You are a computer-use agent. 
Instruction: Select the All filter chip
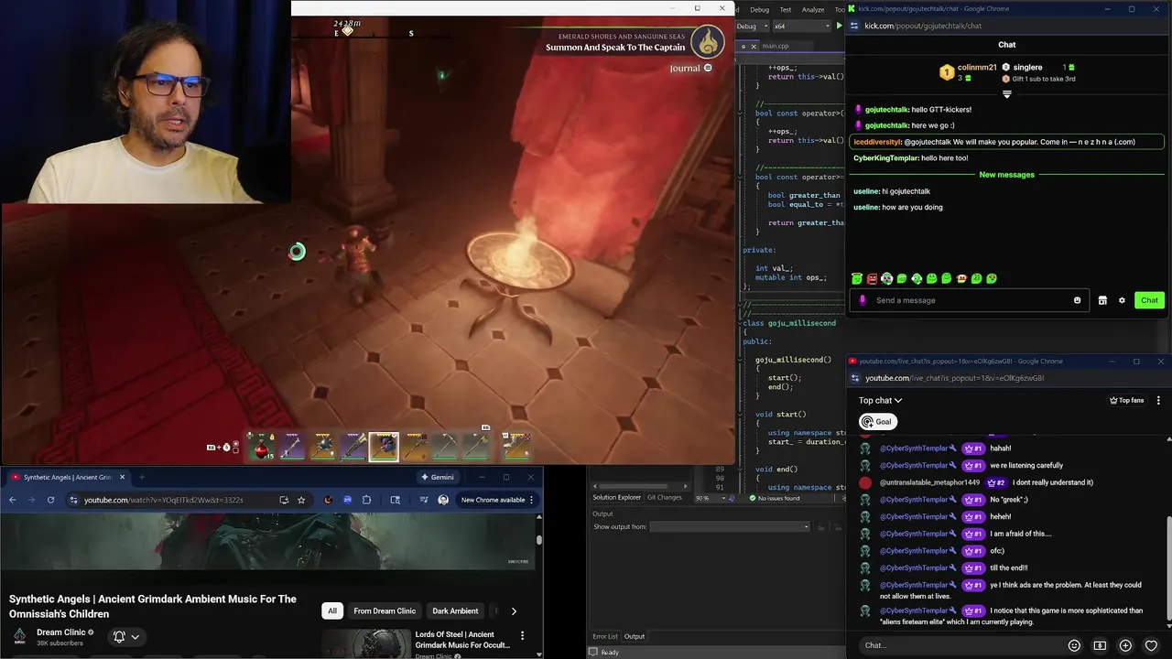pos(332,610)
